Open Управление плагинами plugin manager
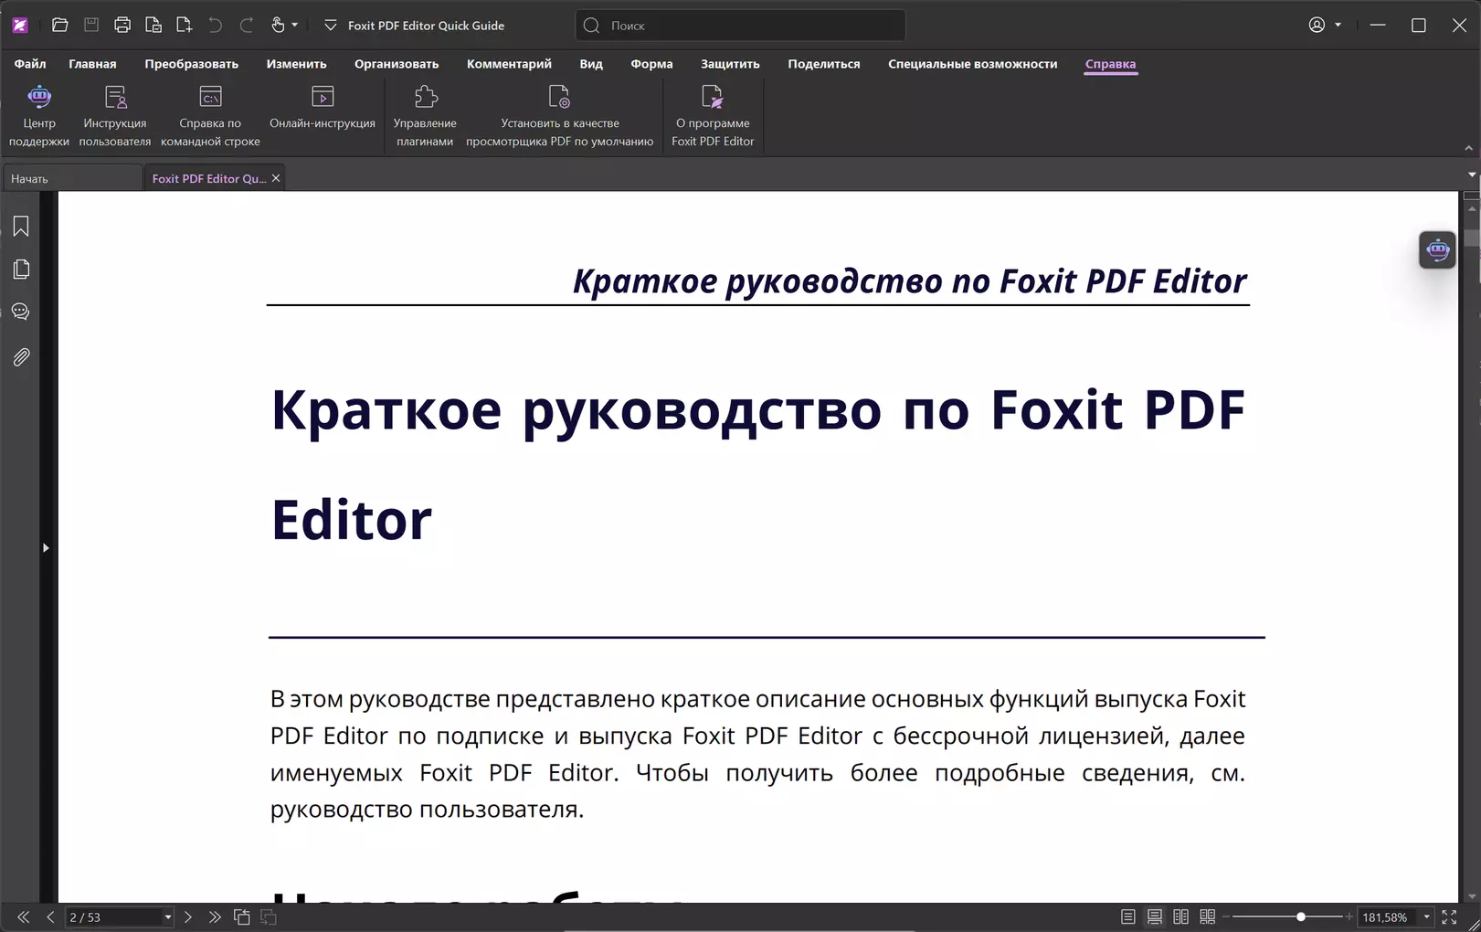This screenshot has width=1481, height=932. [x=425, y=115]
